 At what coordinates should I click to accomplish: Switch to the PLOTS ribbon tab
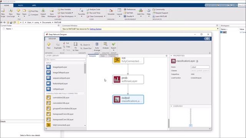coord(20,5)
